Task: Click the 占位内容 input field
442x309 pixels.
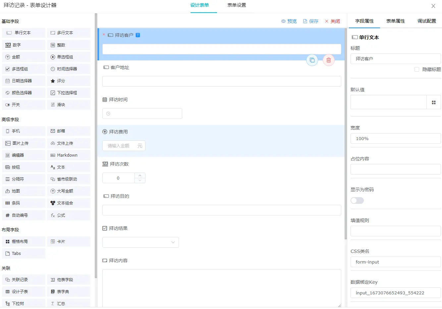Action: (396, 169)
